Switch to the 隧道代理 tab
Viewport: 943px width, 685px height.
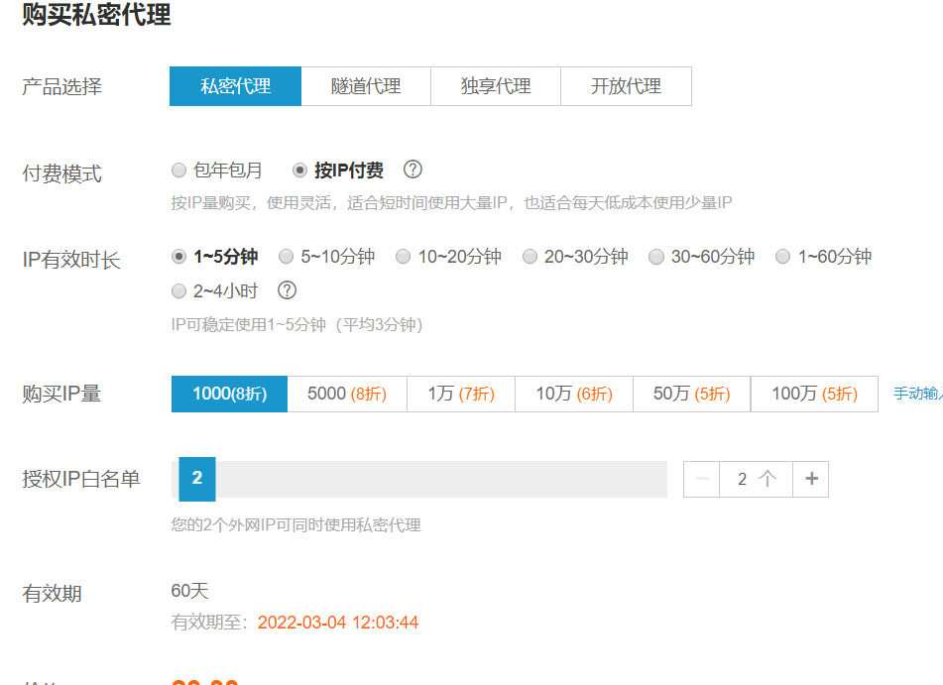click(x=366, y=86)
